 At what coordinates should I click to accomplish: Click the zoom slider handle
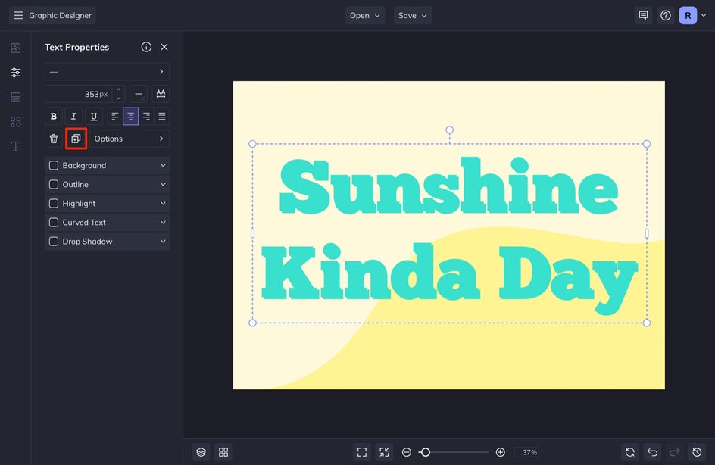tap(426, 452)
